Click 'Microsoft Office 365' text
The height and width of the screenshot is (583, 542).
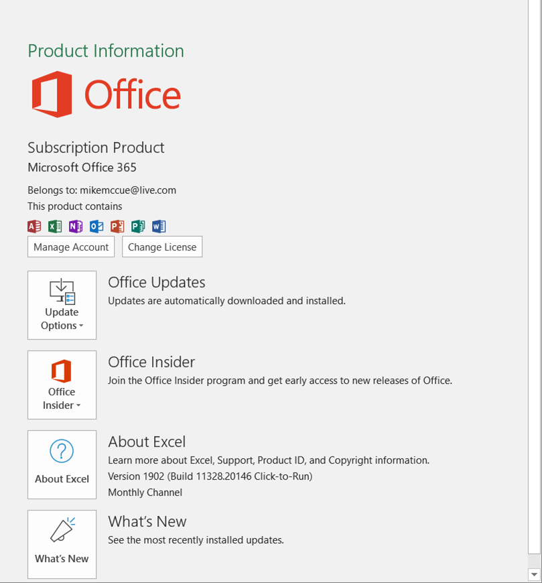pyautogui.click(x=82, y=168)
